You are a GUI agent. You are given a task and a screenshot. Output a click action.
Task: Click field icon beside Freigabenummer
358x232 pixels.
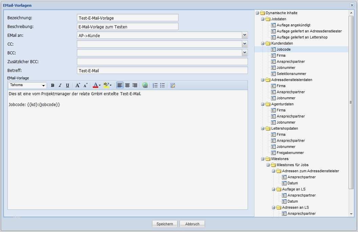point(273,153)
